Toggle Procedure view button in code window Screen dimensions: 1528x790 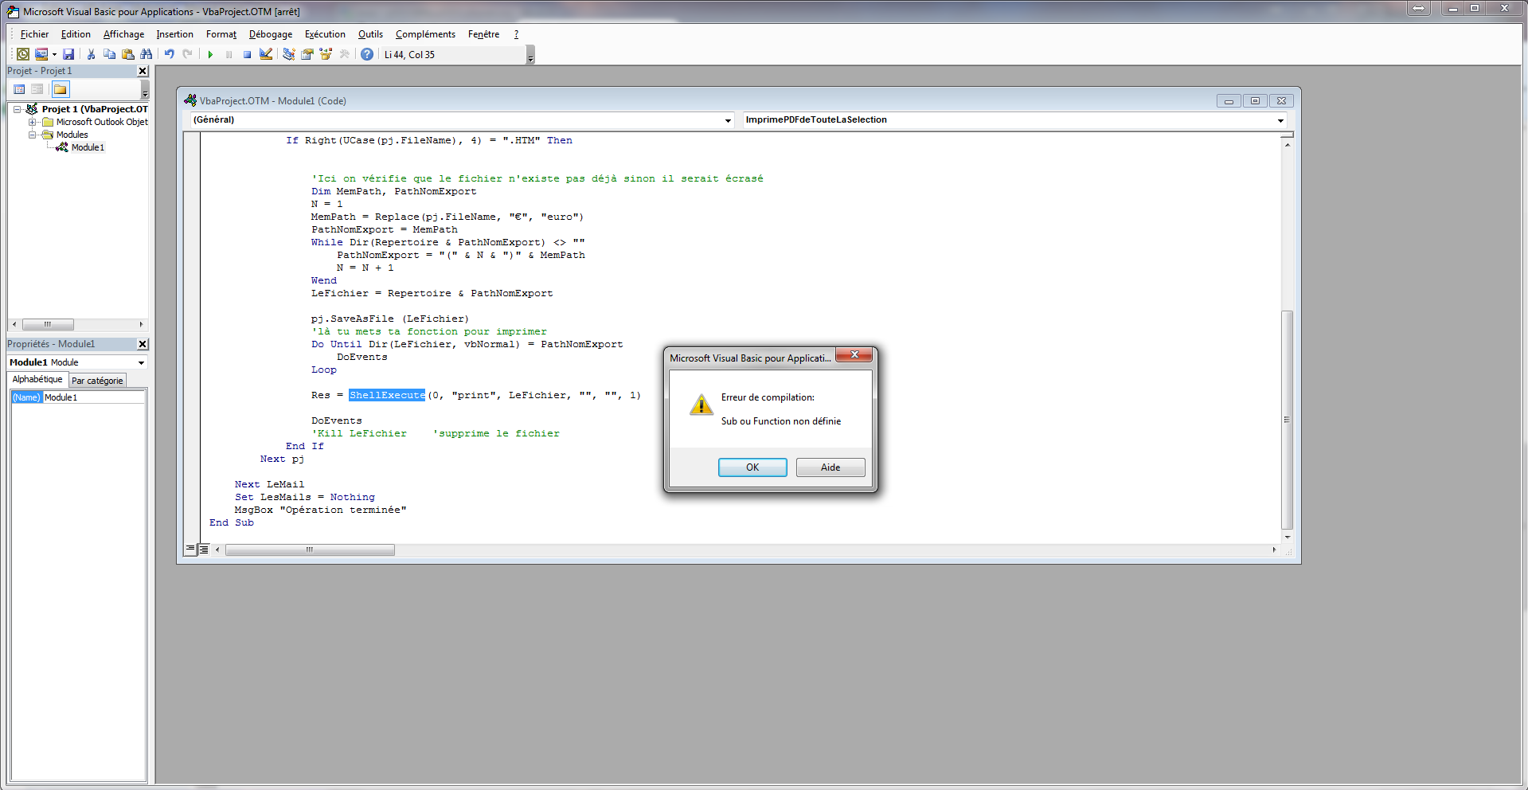190,549
